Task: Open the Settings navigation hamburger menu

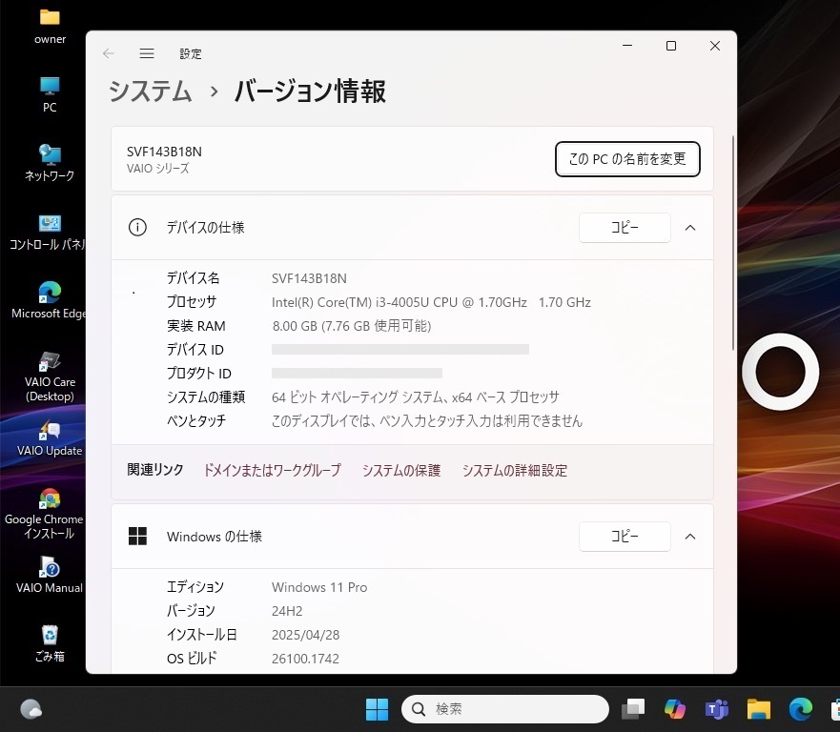Action: tap(147, 54)
